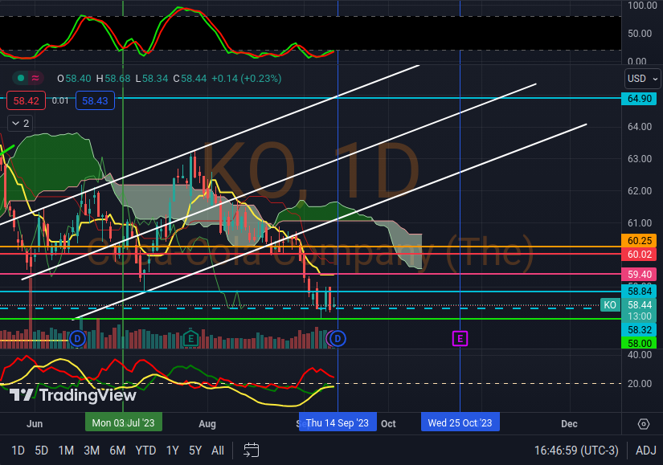Select the 1D time range
The width and height of the screenshot is (663, 465).
[18, 451]
